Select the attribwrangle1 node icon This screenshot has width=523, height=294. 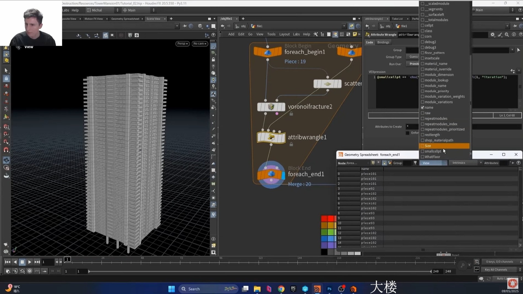[x=271, y=137]
